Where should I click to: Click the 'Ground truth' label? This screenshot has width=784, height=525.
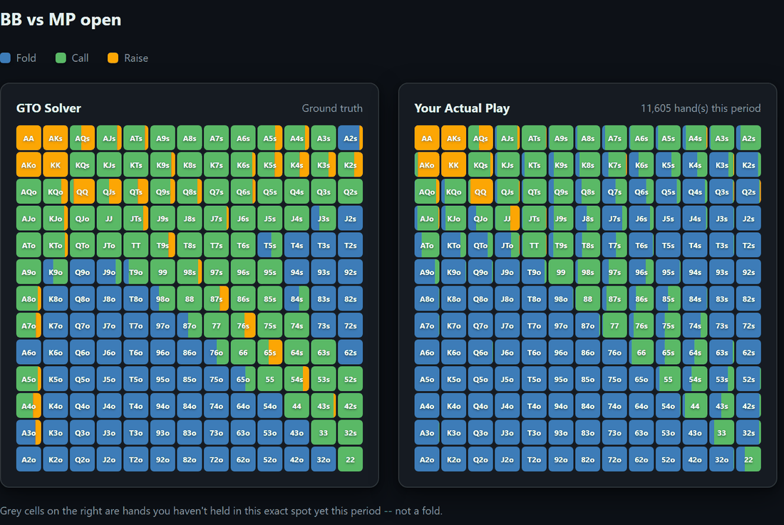coord(332,108)
